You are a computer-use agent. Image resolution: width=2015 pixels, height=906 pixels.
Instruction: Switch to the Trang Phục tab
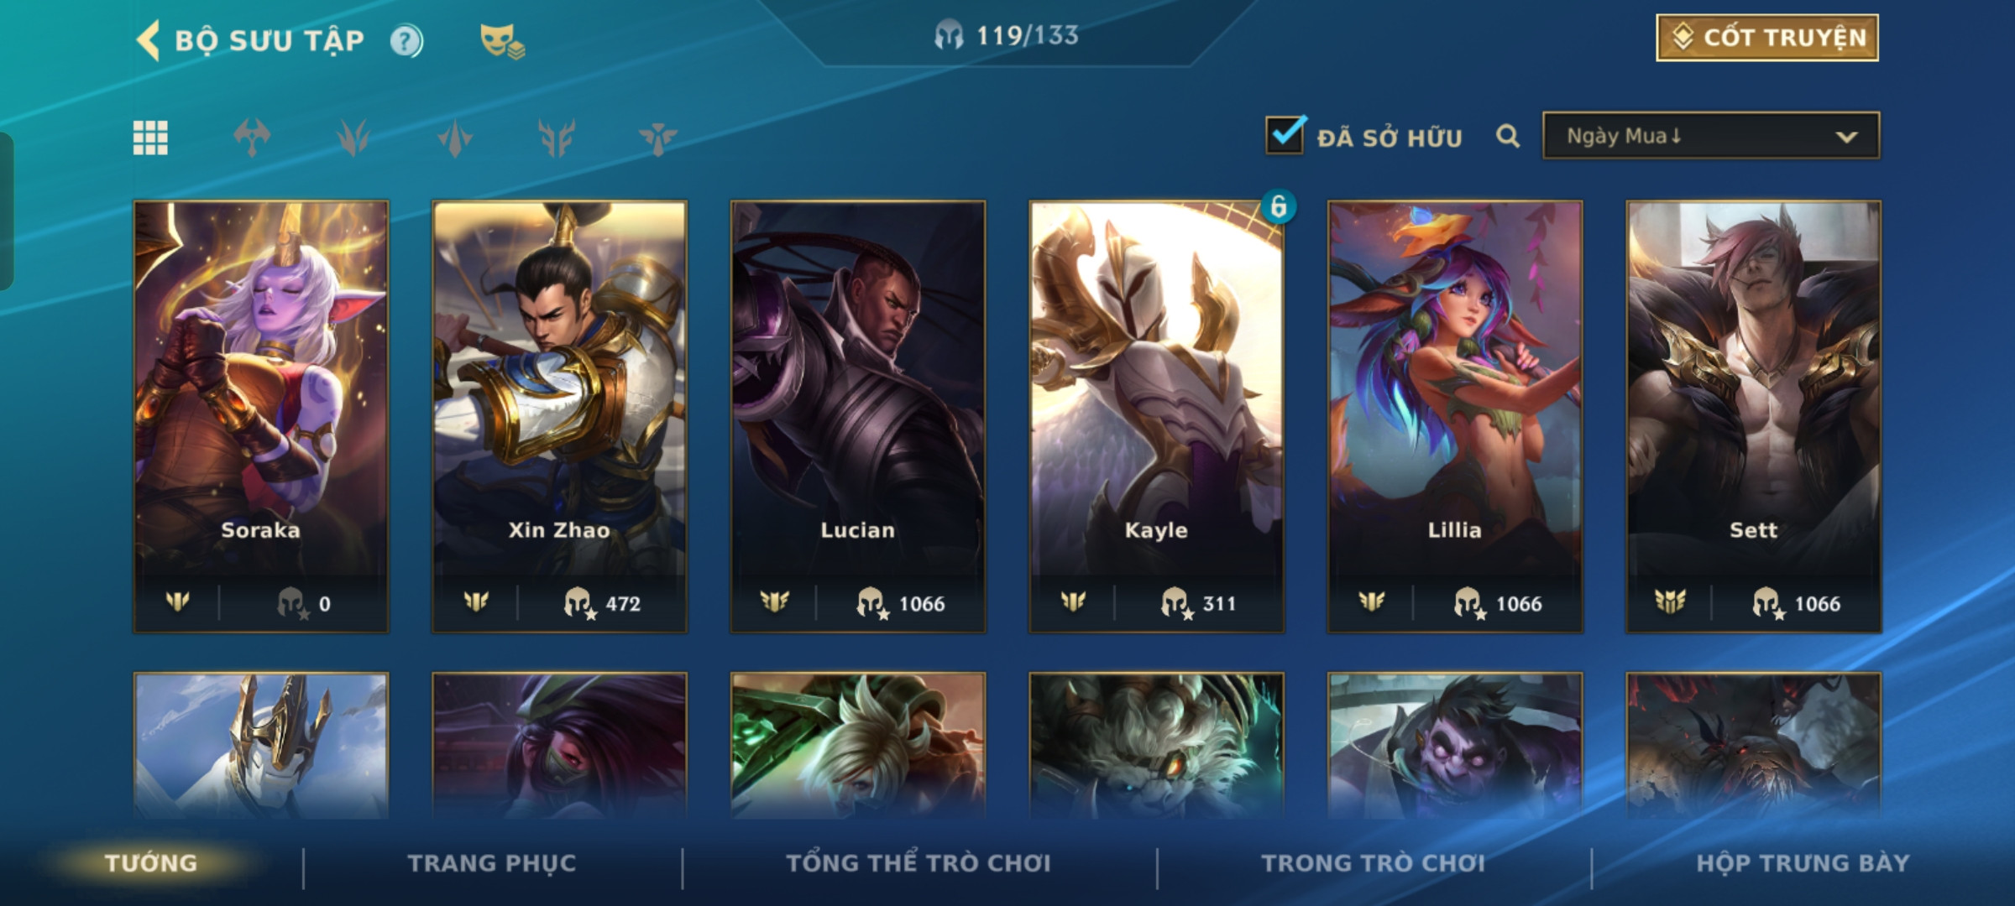(492, 863)
